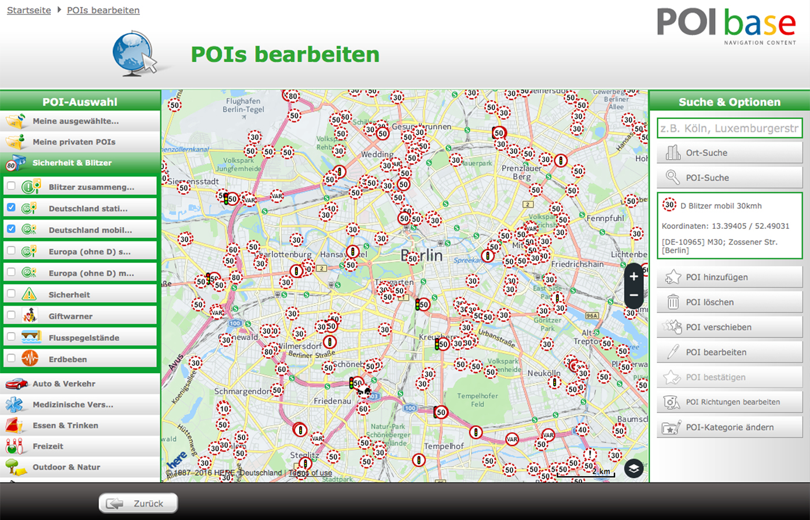Check the Erdbeben checkbox

point(11,358)
